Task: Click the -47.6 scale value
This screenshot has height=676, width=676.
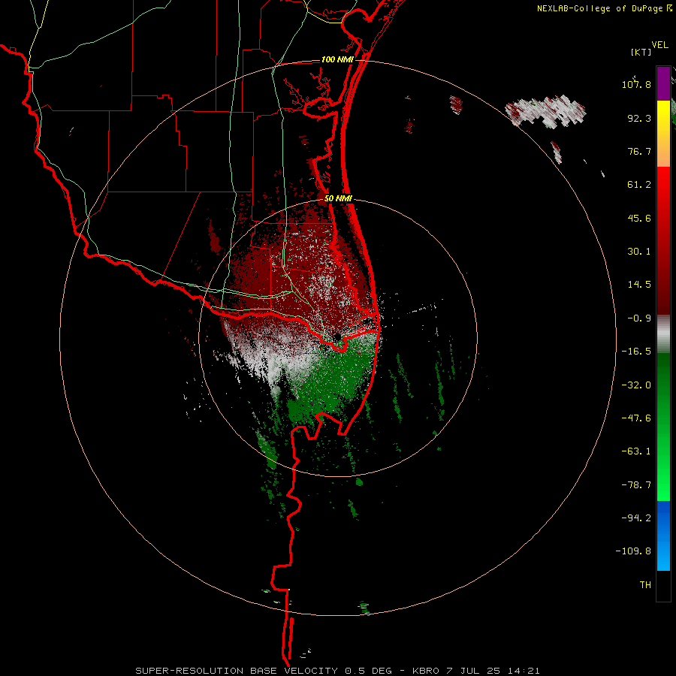Action: 636,418
